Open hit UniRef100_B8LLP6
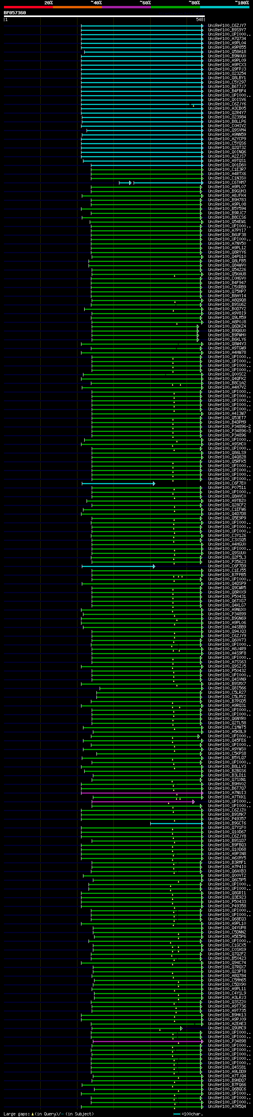 tap(227, 121)
